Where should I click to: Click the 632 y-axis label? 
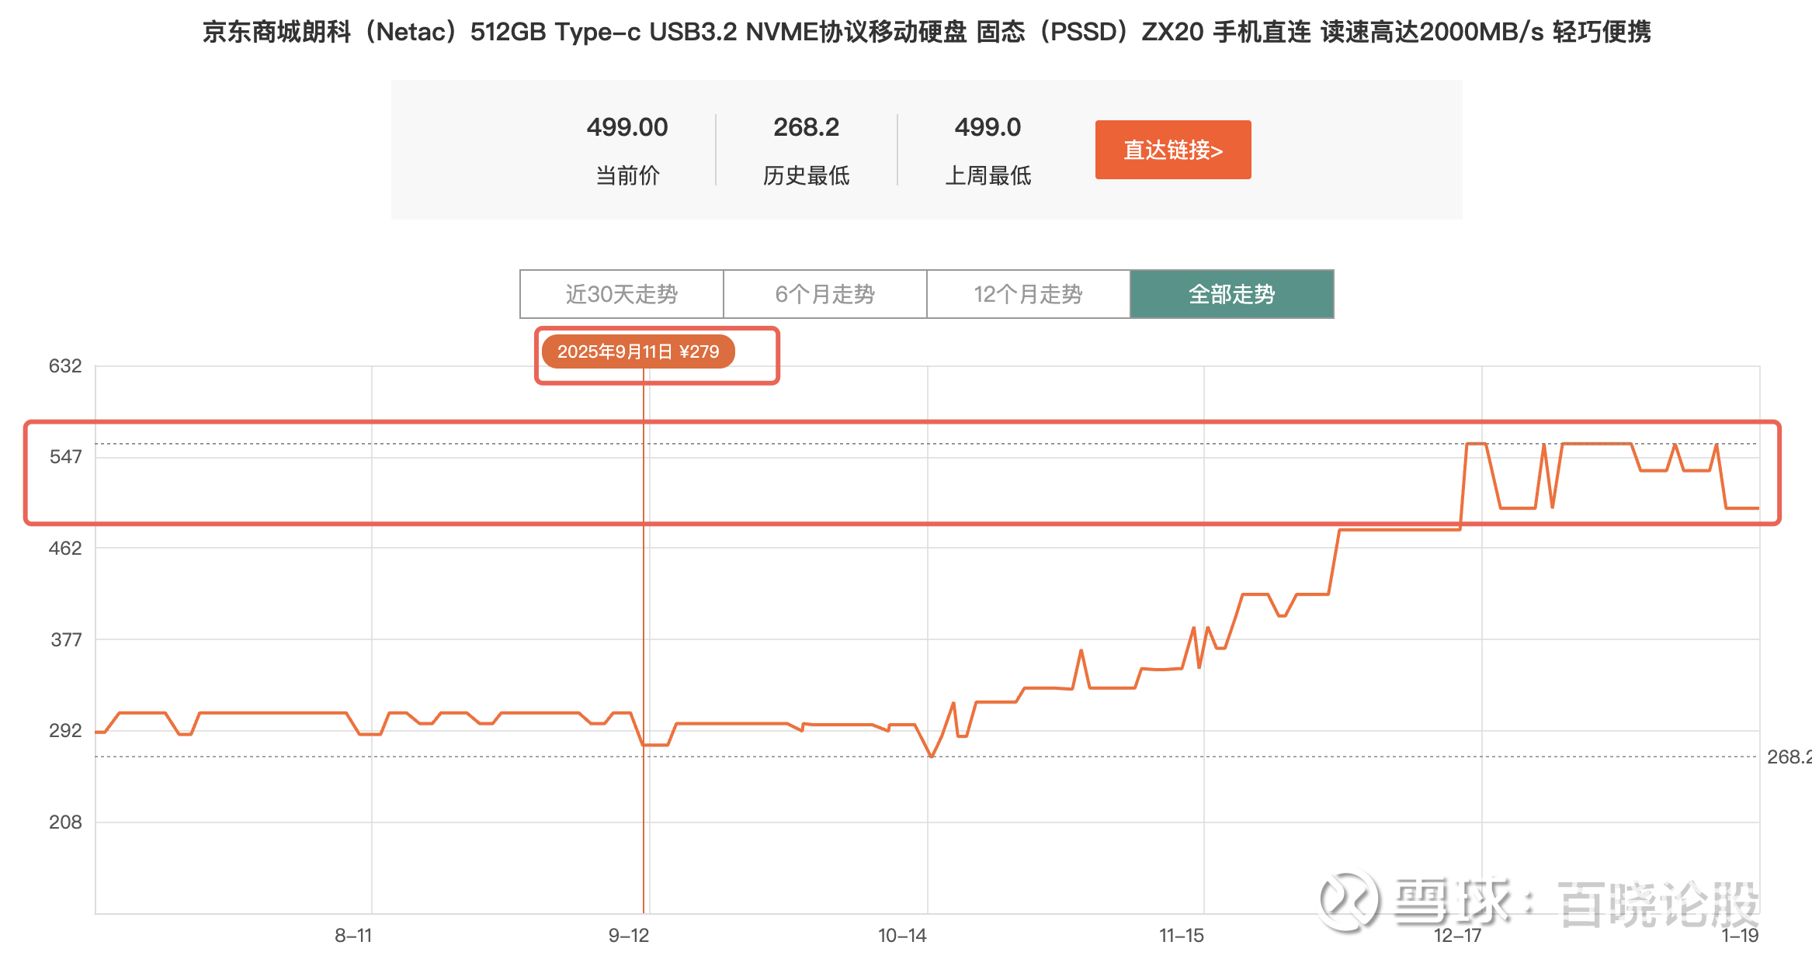[65, 366]
